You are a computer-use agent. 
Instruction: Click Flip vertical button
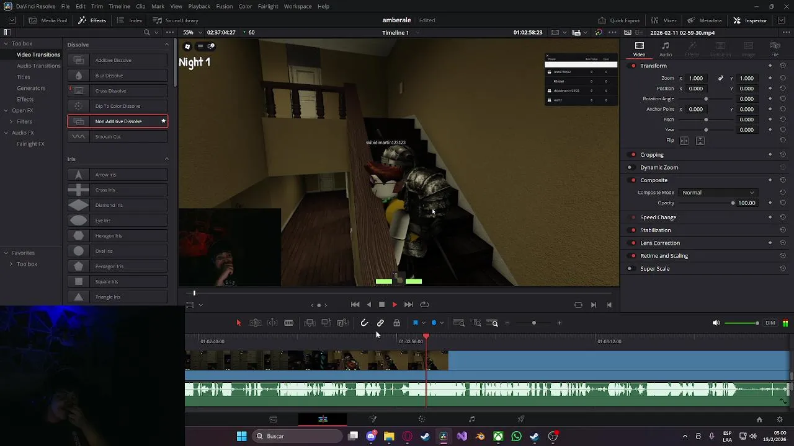pyautogui.click(x=700, y=141)
